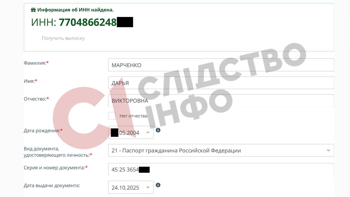This screenshot has height=197, width=350.
Task: Click the Информация об ИНН найдена heading
Action: [x=75, y=10]
